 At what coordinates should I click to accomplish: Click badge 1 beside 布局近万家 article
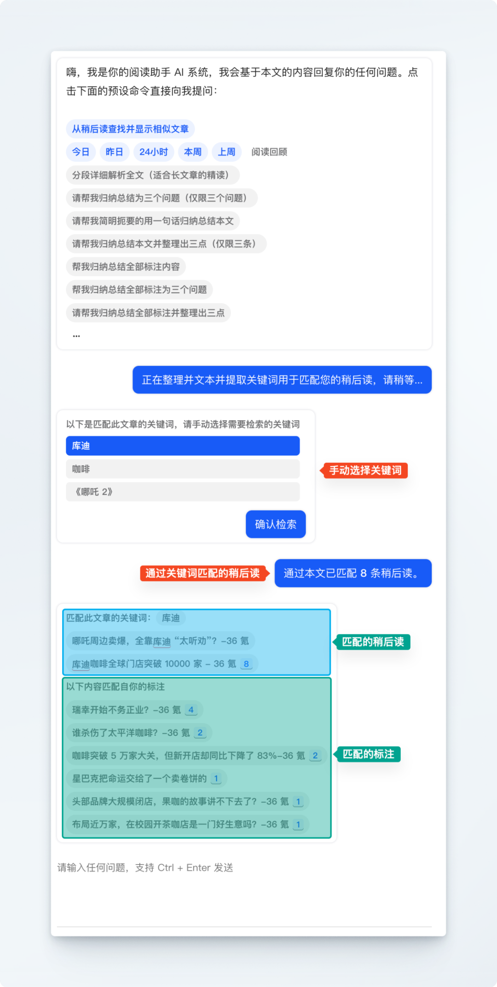pos(298,824)
